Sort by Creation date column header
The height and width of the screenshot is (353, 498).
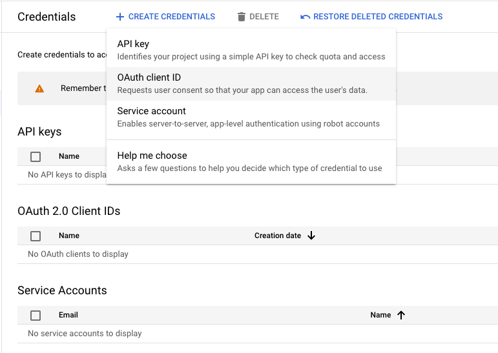click(x=278, y=236)
